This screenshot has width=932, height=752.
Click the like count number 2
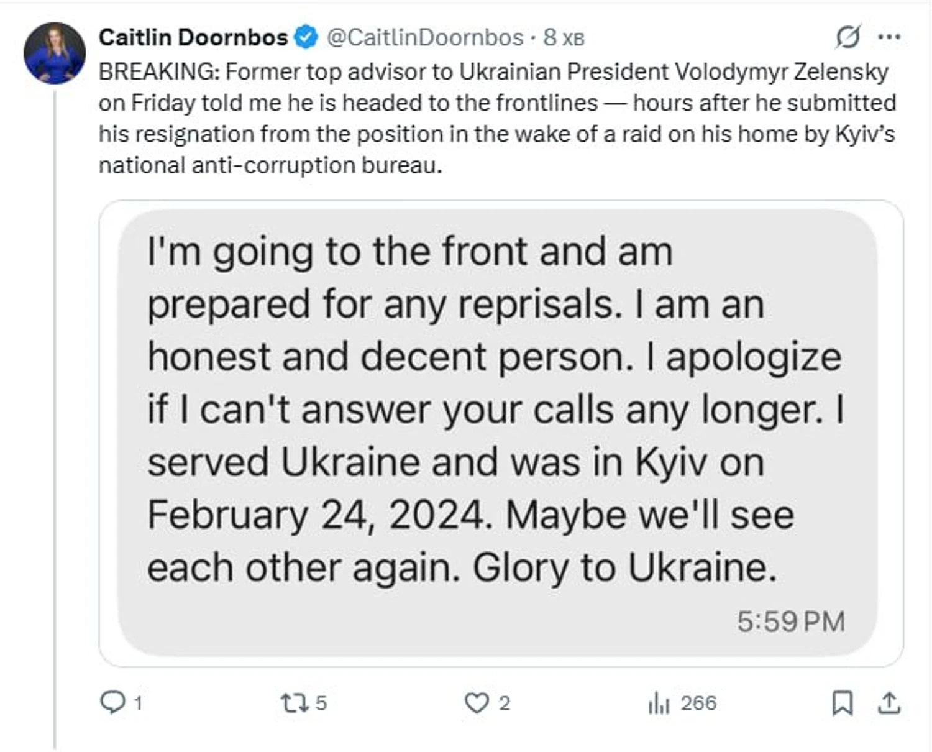(505, 703)
